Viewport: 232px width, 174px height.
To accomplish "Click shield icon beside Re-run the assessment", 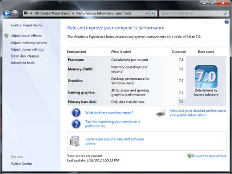I will pos(189,156).
